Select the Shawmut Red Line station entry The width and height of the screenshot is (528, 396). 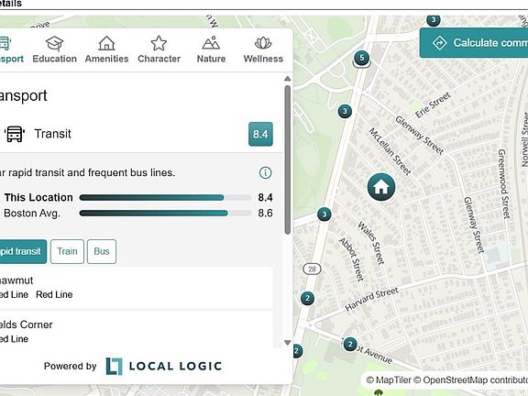click(x=136, y=288)
